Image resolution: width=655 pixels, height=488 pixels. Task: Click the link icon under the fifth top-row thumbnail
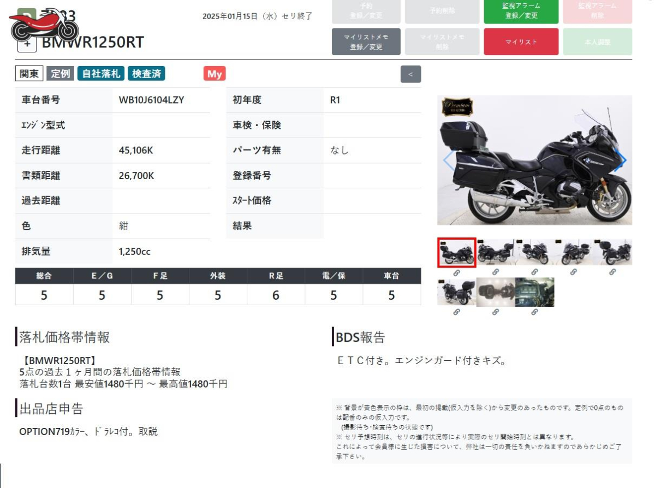click(x=612, y=272)
